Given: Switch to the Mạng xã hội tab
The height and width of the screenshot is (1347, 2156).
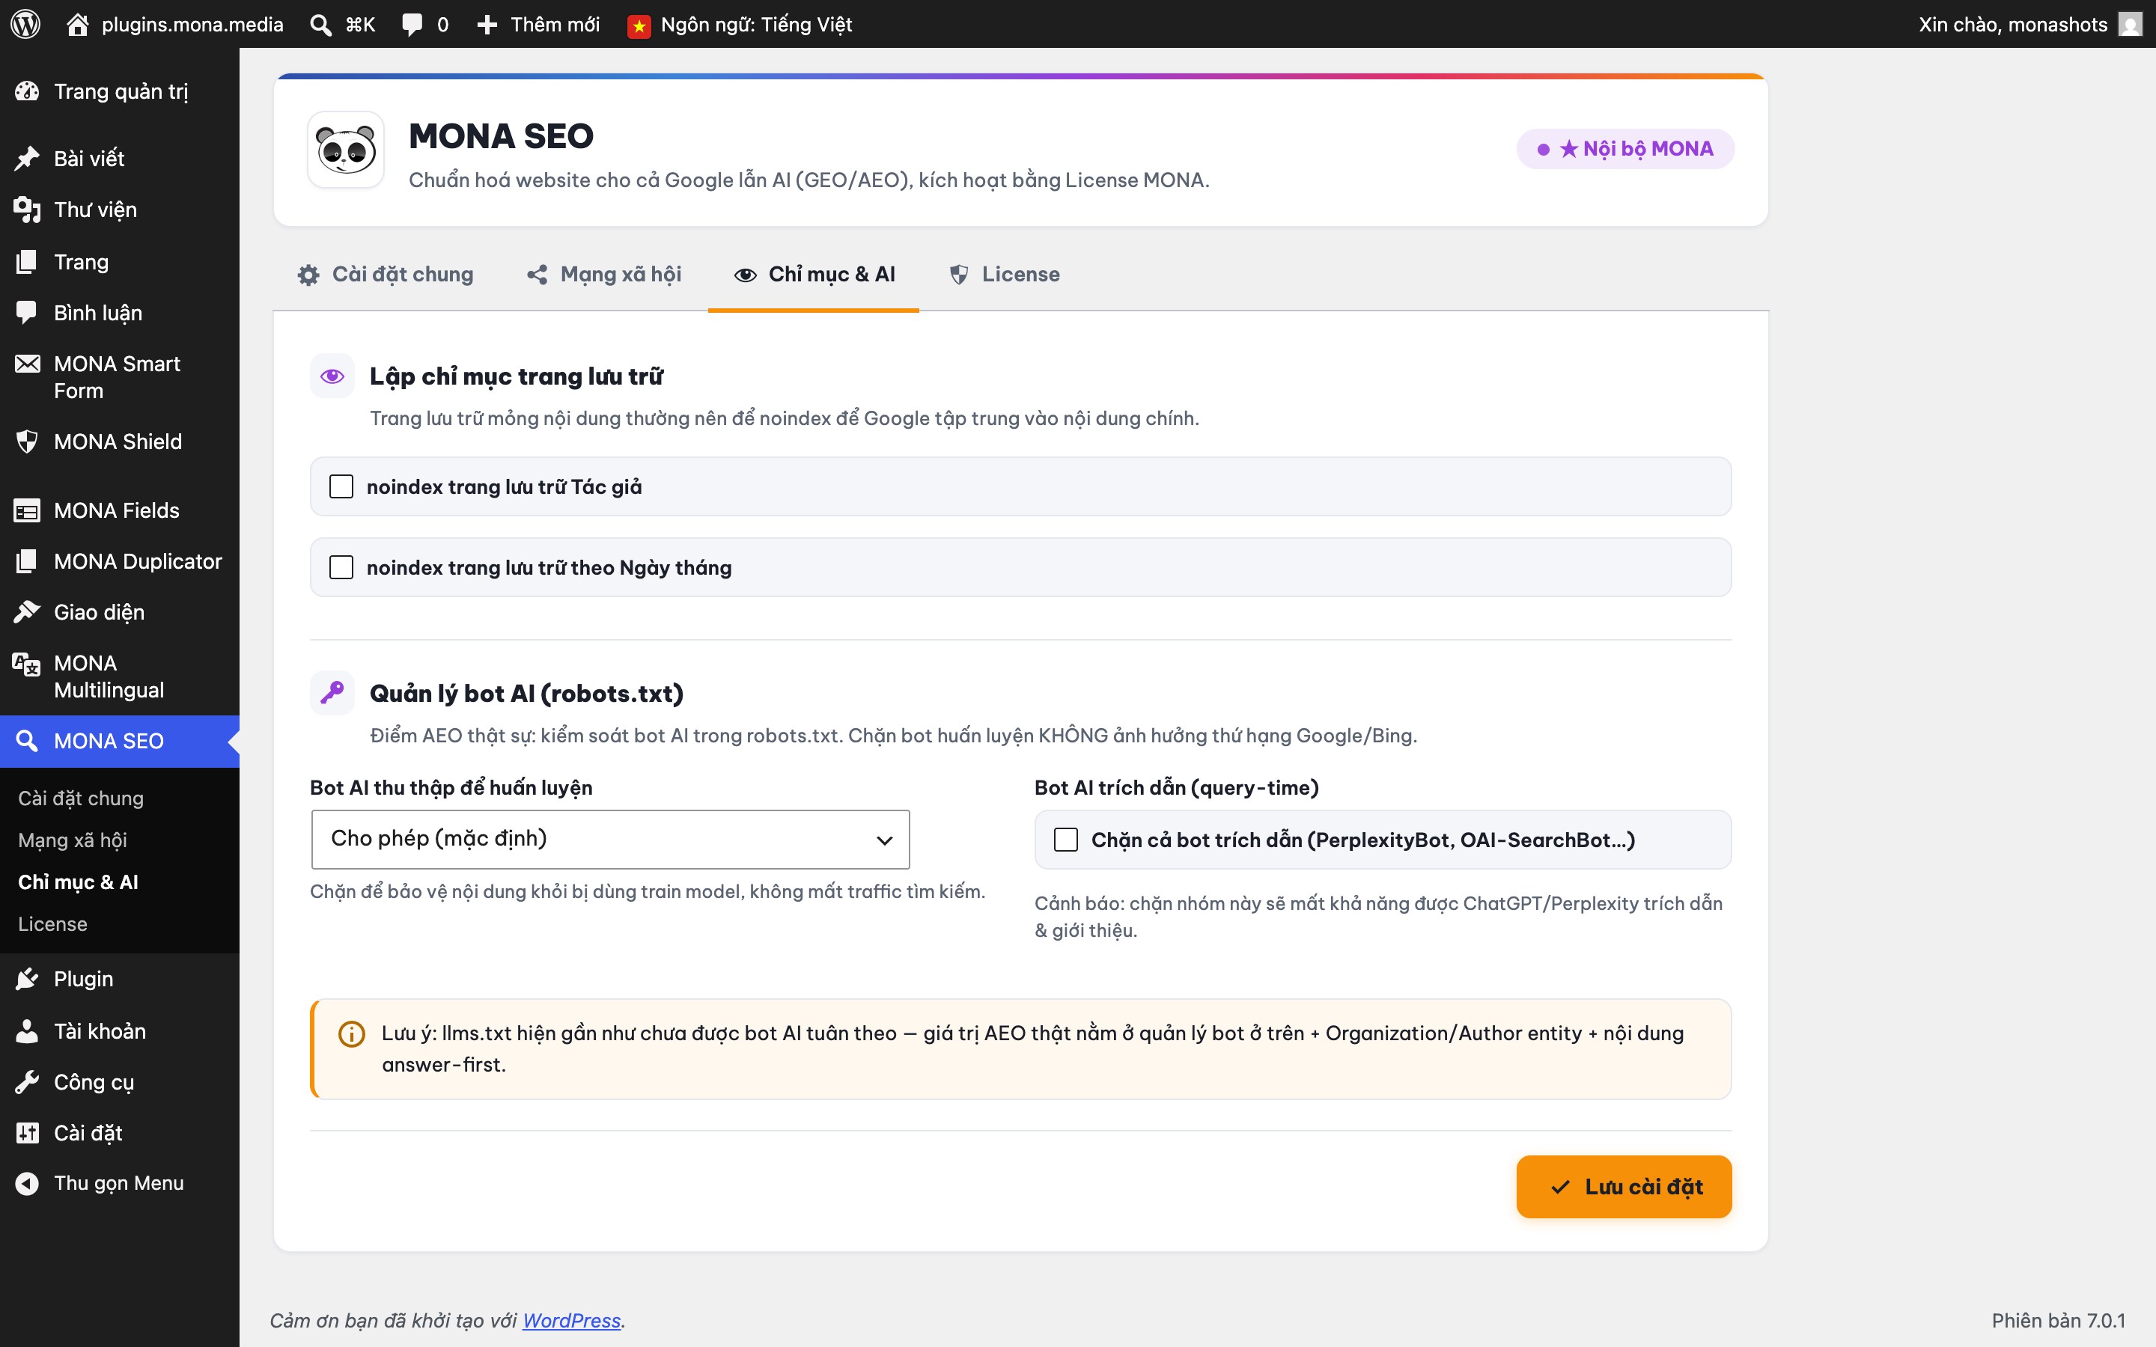Looking at the screenshot, I should pos(604,275).
